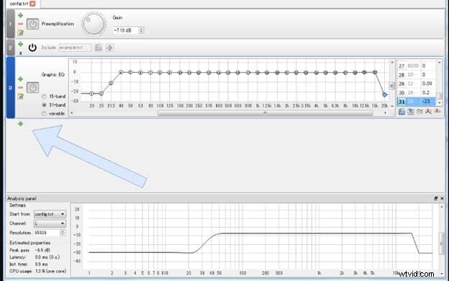
Task: Close the Analysis panel
Action: tap(442, 198)
